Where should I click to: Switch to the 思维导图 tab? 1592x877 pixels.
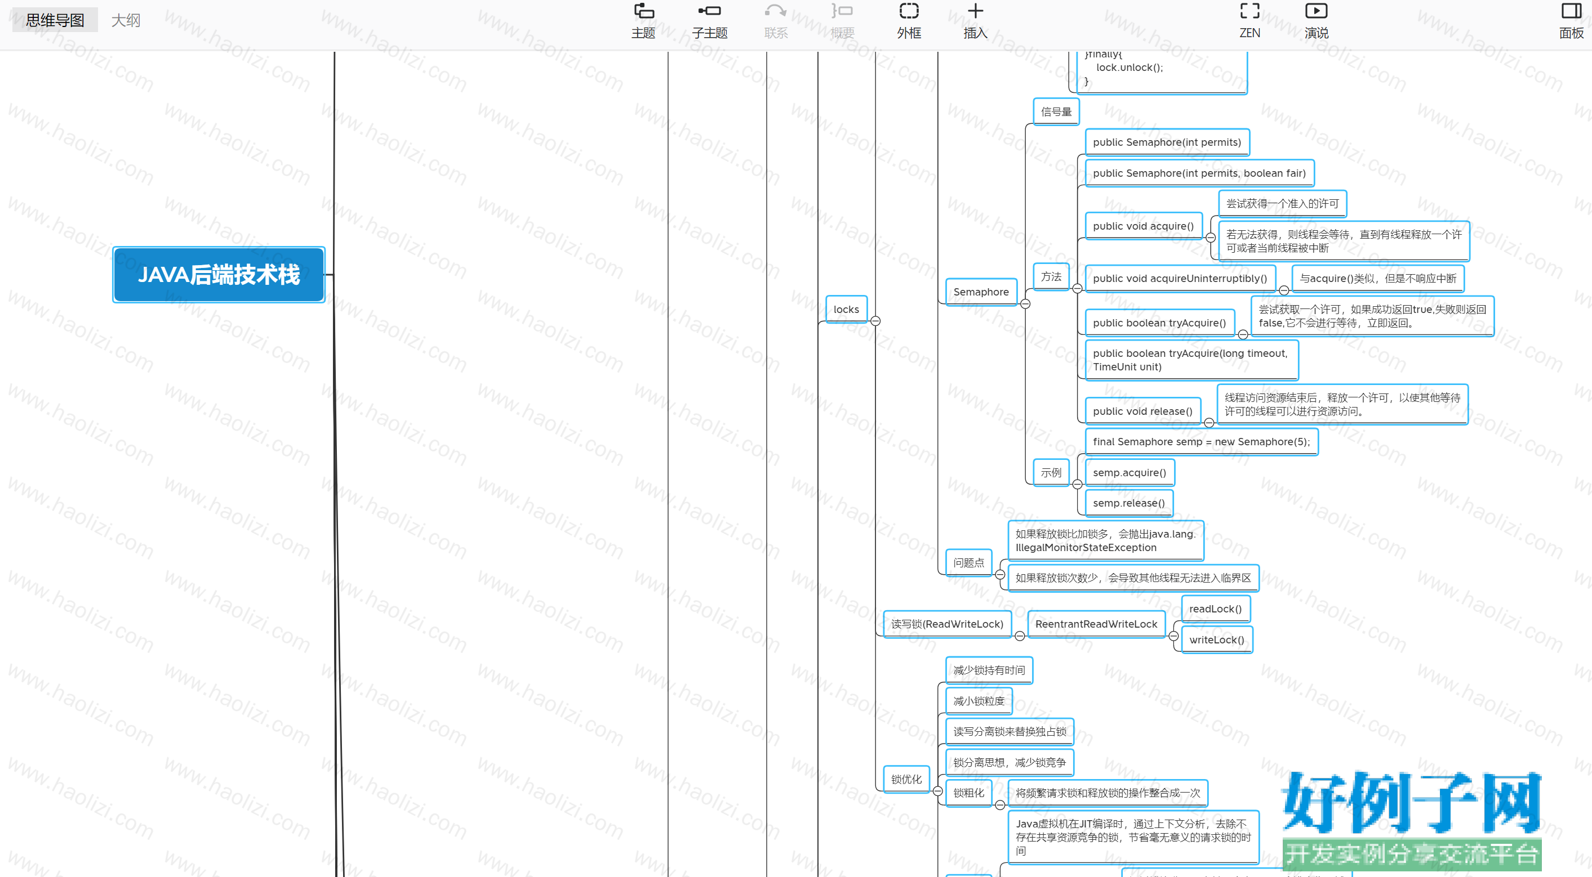(55, 20)
